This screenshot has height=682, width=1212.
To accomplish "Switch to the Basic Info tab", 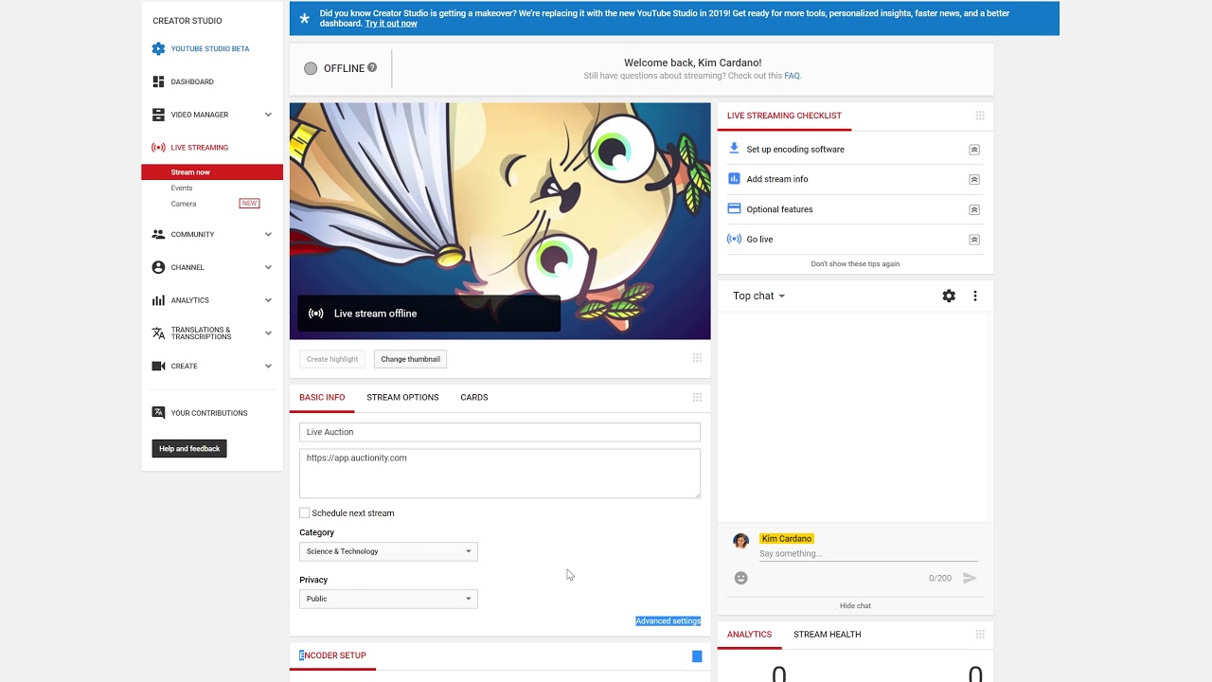I will (322, 398).
